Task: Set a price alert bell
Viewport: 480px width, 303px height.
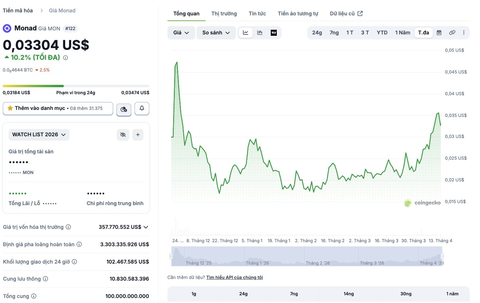Action: 142,109
